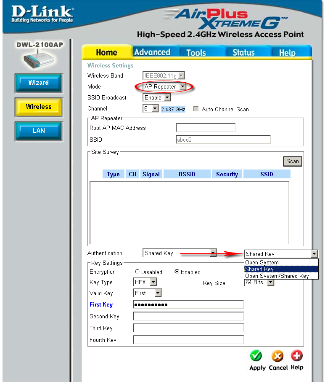Click the CH column header
The height and width of the screenshot is (382, 325).
[132, 174]
